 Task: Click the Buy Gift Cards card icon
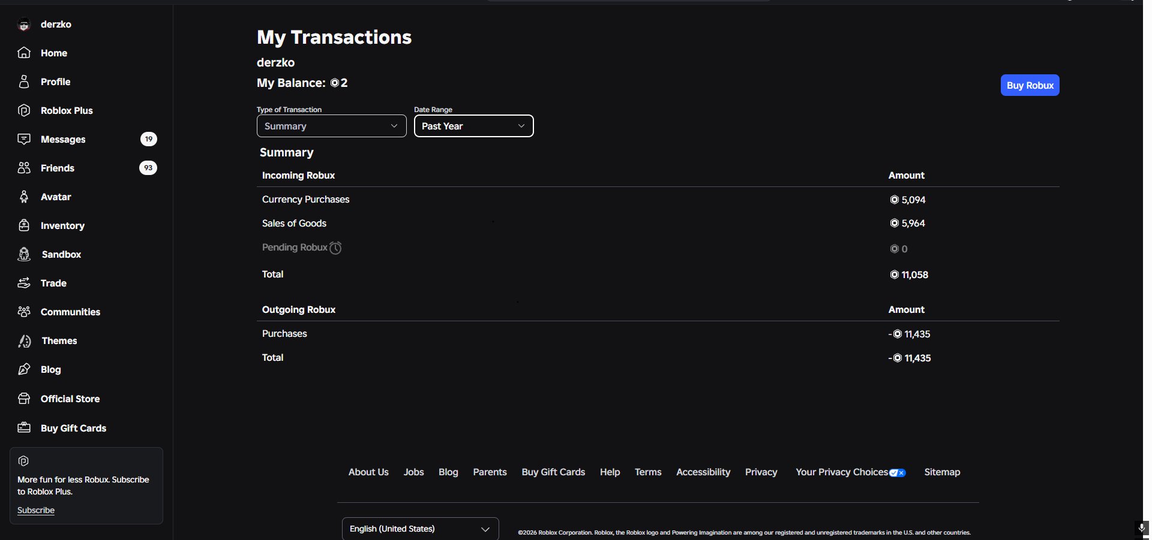click(x=24, y=428)
